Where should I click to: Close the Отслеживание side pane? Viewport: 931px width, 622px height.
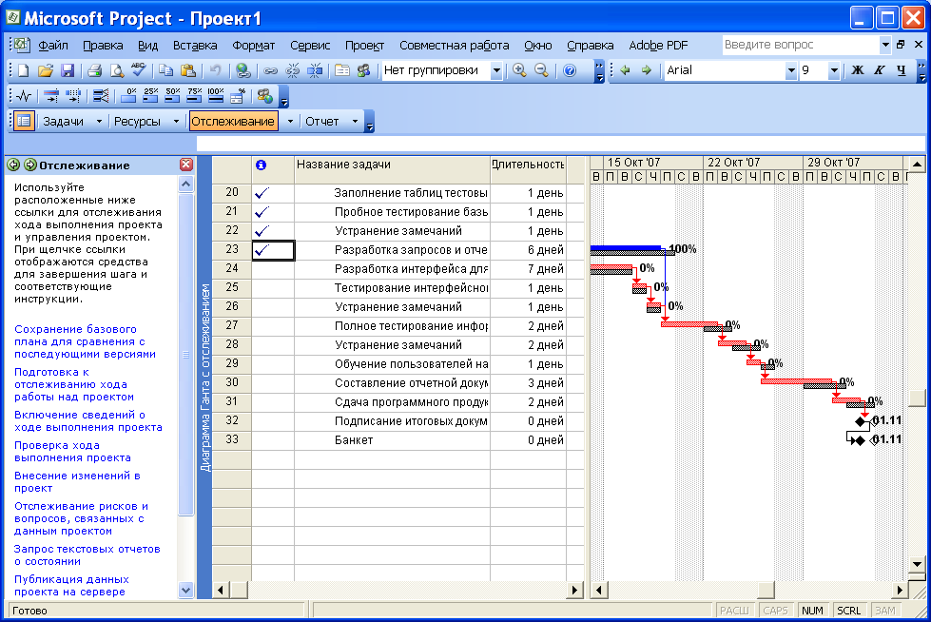click(186, 165)
